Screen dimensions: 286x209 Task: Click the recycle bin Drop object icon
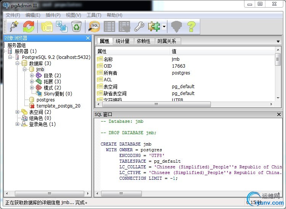pyautogui.click(x=77, y=26)
